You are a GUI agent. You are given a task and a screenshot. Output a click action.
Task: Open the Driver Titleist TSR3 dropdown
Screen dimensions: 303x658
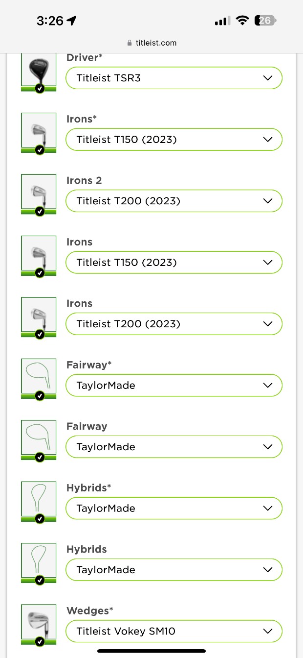174,78
